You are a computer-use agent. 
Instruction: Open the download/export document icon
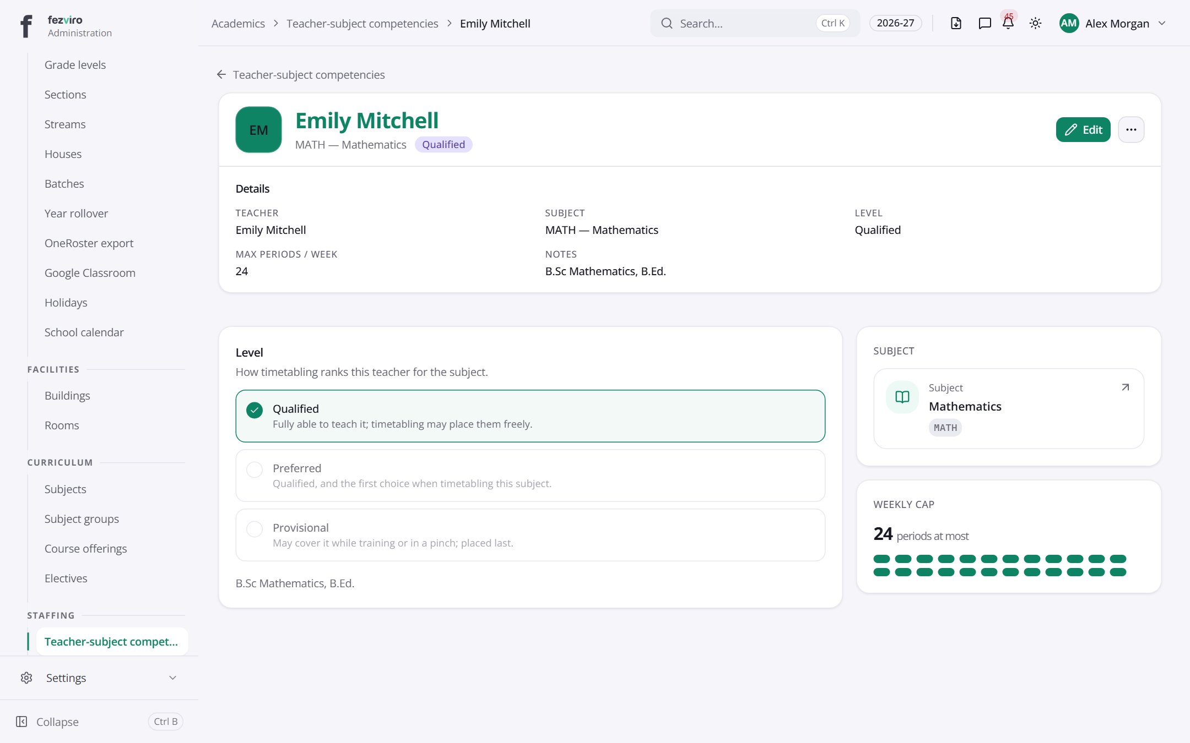(956, 23)
